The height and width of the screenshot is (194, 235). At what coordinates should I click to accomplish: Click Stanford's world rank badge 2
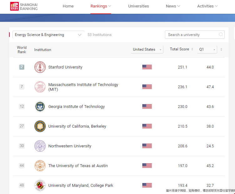coord(22,67)
